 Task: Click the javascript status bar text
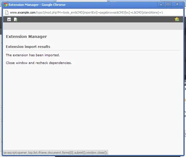[x=55, y=153]
